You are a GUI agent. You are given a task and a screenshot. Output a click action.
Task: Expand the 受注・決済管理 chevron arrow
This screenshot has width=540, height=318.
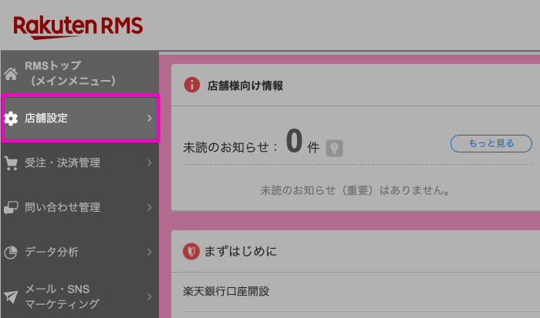(x=149, y=163)
